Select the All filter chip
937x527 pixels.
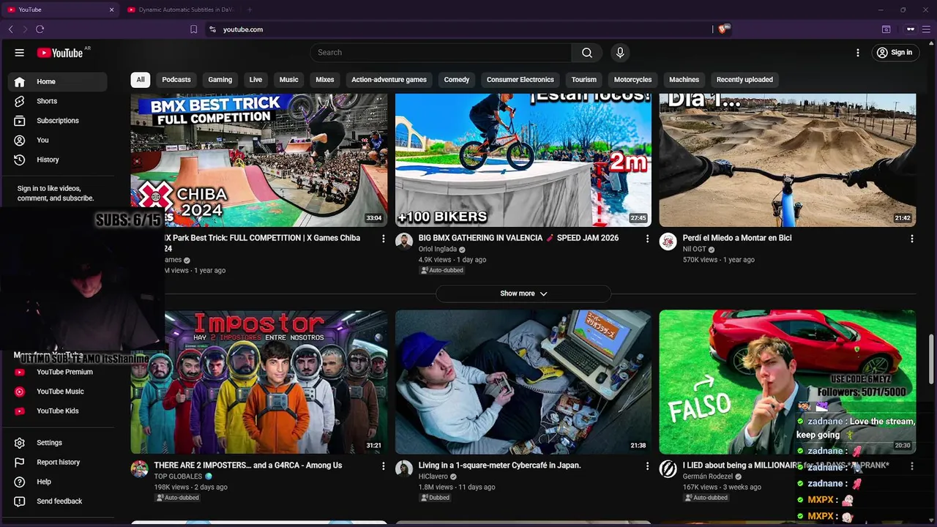tap(141, 80)
